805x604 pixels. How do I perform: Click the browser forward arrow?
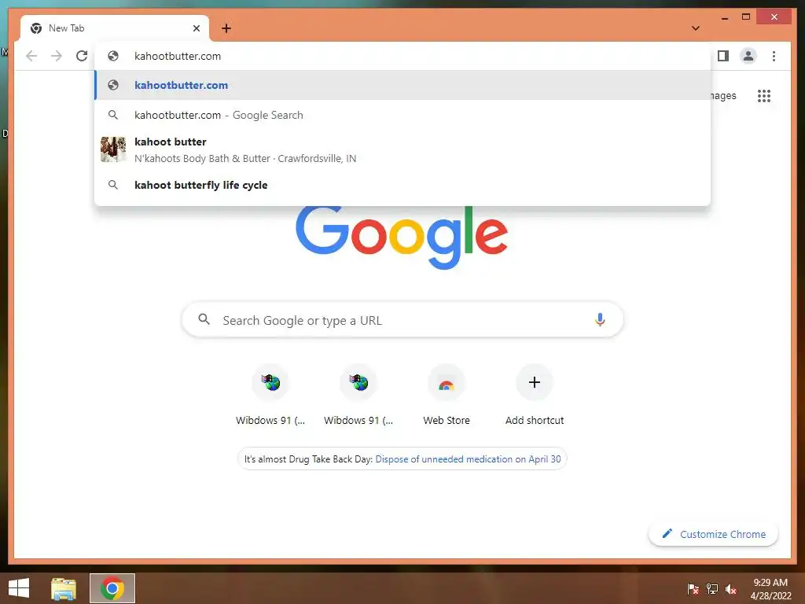pos(57,56)
